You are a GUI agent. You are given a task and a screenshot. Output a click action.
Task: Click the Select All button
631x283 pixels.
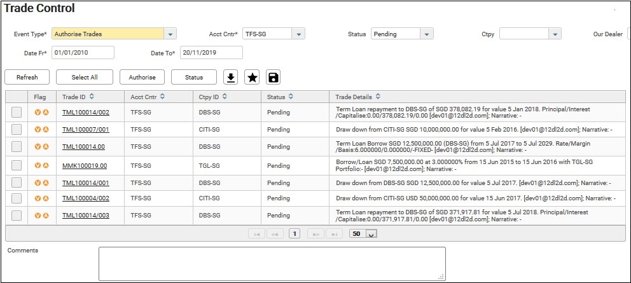(85, 78)
